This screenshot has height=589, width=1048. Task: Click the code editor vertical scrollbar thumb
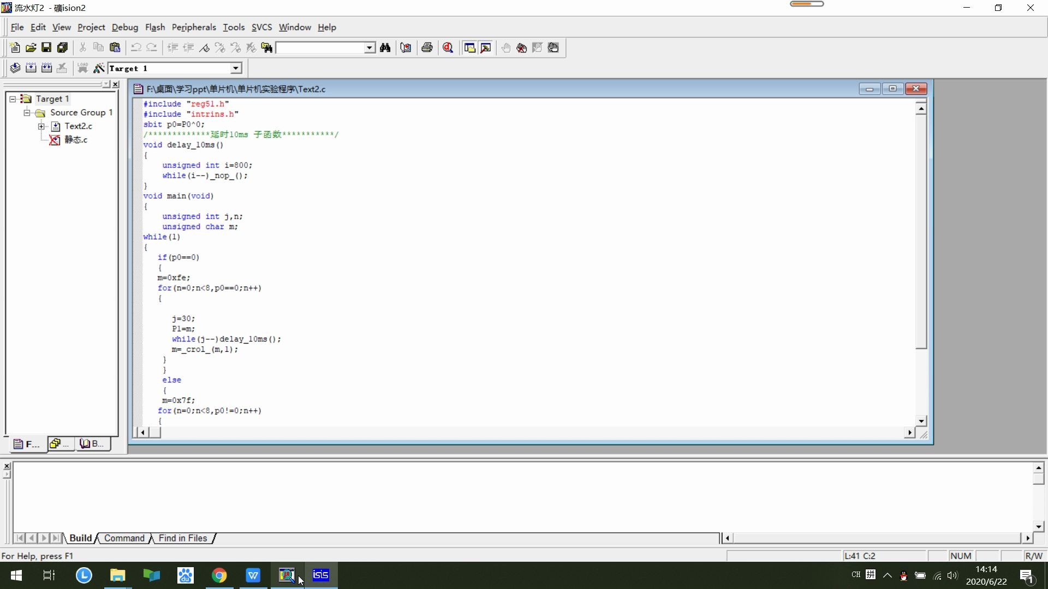coord(921,231)
